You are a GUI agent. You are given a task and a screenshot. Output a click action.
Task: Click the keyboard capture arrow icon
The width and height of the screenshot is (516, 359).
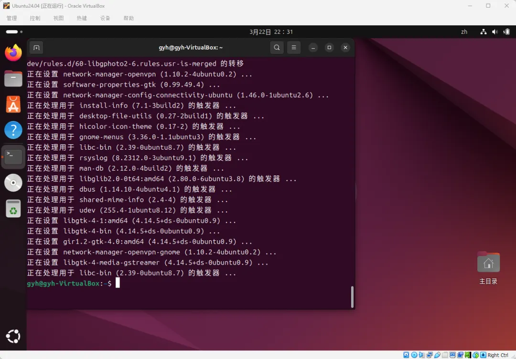click(x=483, y=355)
